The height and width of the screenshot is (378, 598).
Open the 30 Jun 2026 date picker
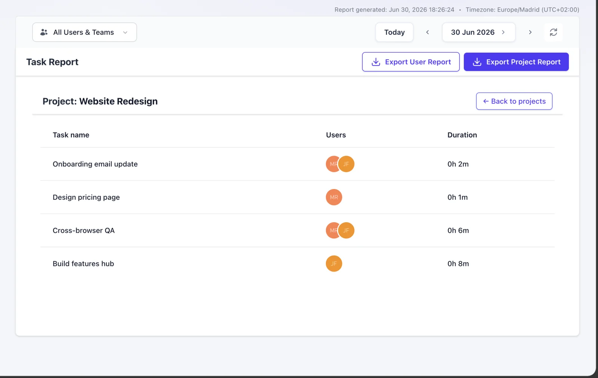click(x=479, y=32)
